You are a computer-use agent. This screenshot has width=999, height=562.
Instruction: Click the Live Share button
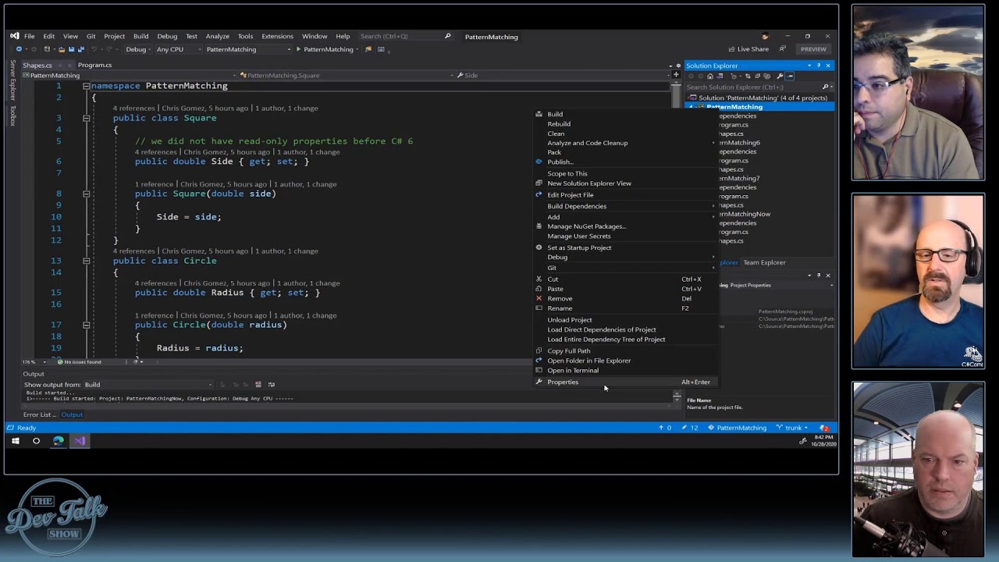[x=747, y=49]
